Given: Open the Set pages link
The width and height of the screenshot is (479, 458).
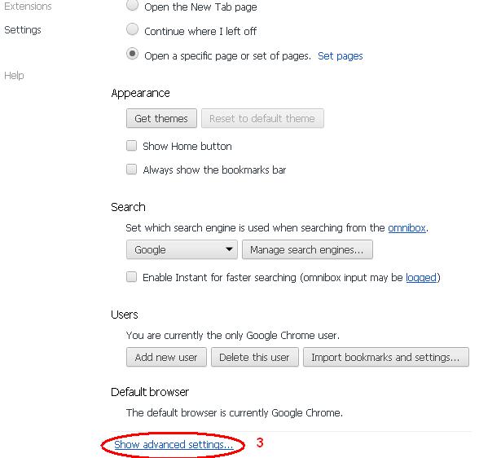Looking at the screenshot, I should 340,56.
